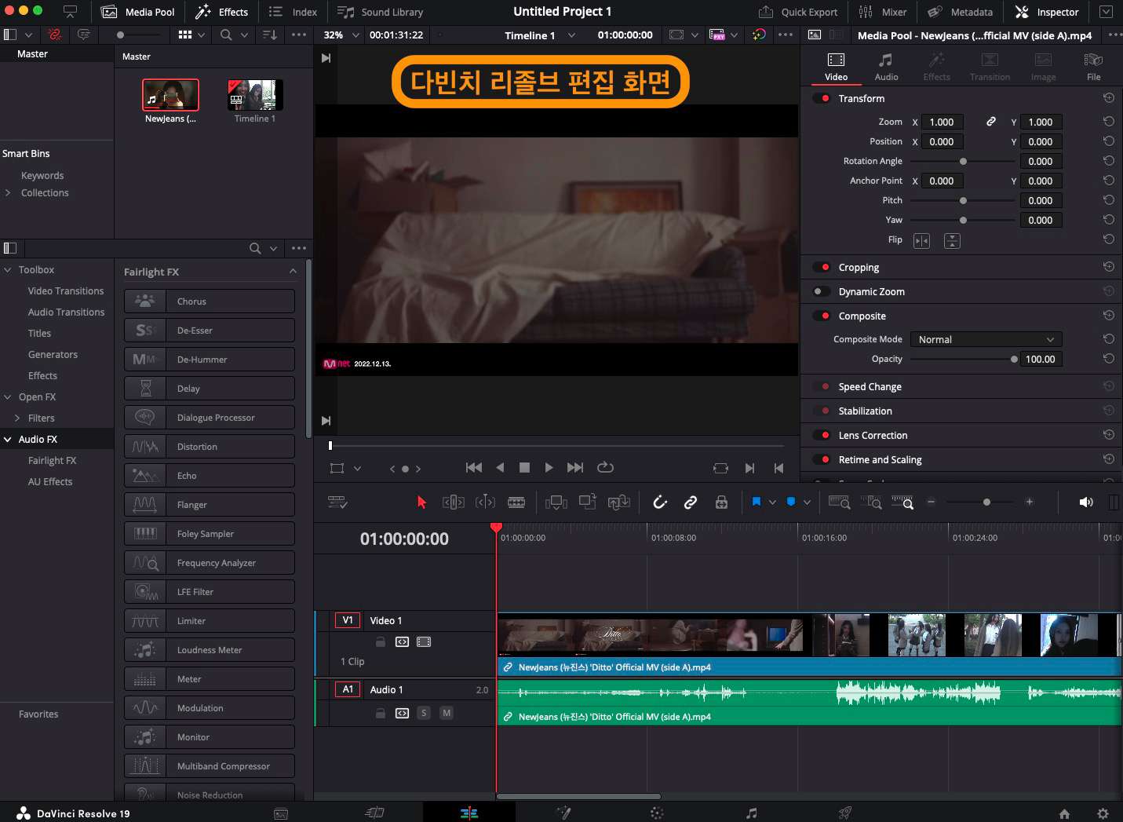The width and height of the screenshot is (1123, 822).
Task: Toggle Retime and Scaling enable switch
Action: (x=822, y=459)
